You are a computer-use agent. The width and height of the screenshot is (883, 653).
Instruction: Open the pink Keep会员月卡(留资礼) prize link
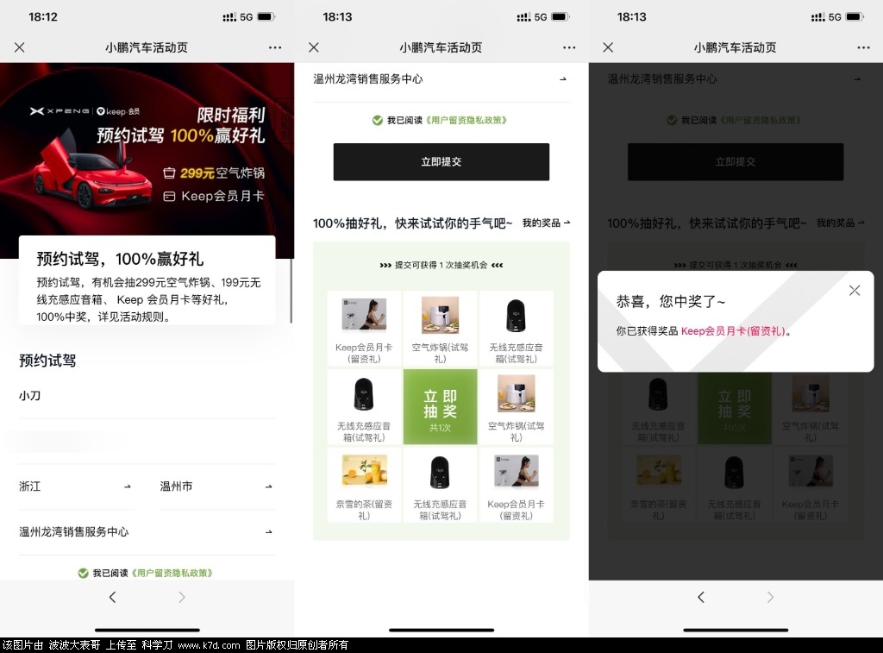pos(733,331)
